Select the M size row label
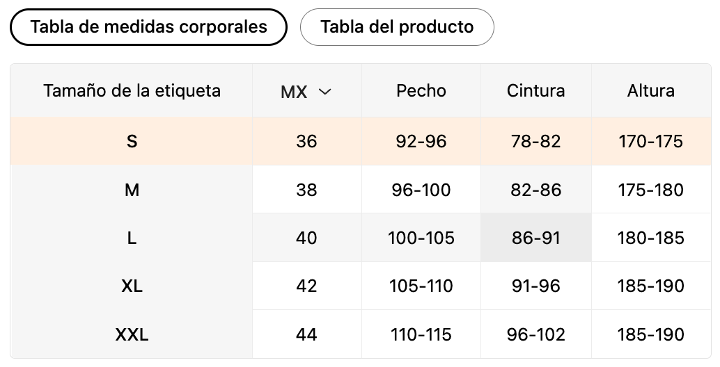This screenshot has height=367, width=720. pos(132,190)
